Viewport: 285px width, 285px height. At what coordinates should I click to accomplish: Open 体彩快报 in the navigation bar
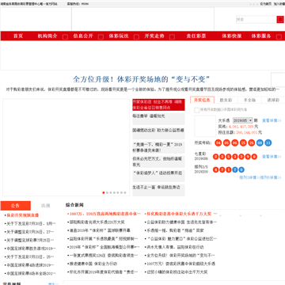[232, 36]
